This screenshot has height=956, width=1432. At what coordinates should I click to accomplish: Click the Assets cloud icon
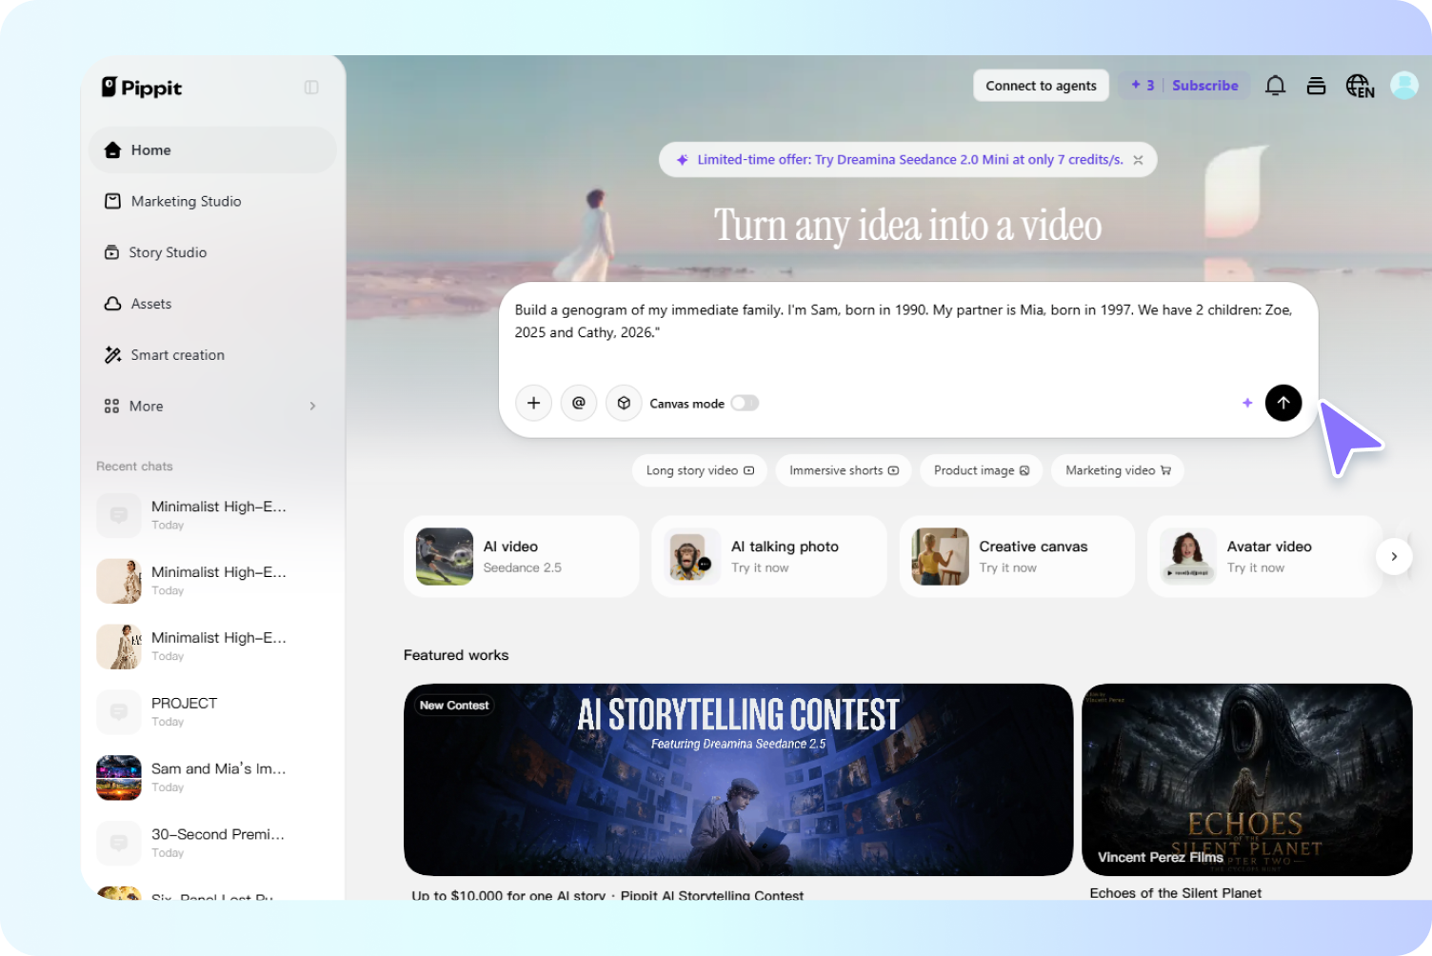112,304
